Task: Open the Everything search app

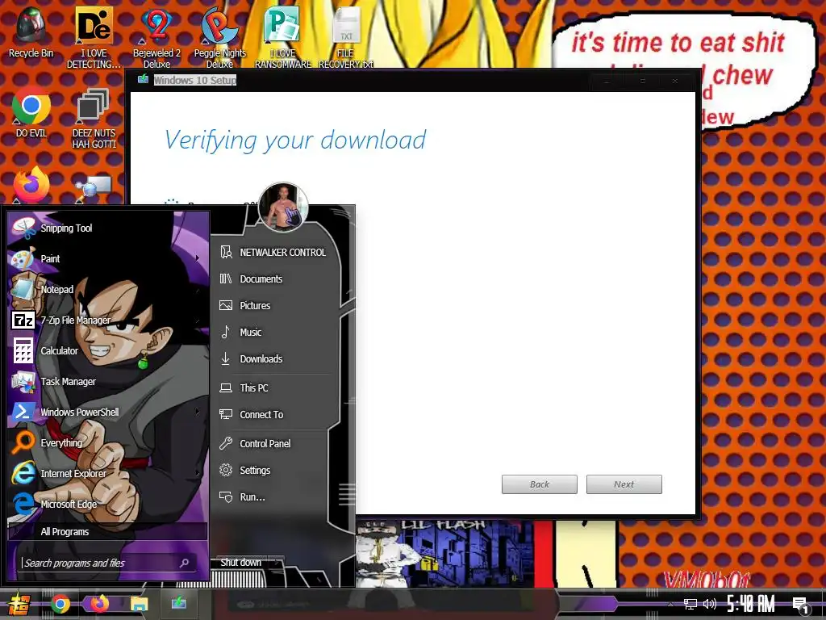Action: (108, 442)
